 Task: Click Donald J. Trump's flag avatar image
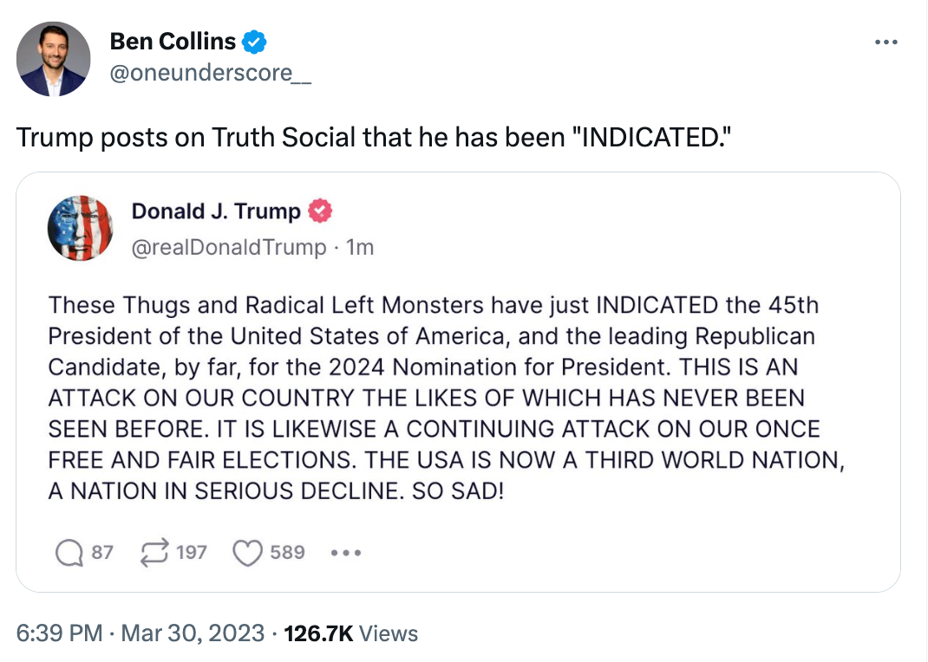tap(81, 228)
